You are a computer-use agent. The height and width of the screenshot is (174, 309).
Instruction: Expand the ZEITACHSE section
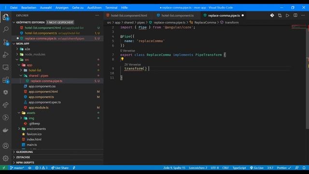pyautogui.click(x=14, y=157)
